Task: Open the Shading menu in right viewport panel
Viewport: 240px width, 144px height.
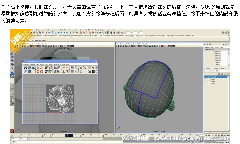Action: click(x=122, y=44)
